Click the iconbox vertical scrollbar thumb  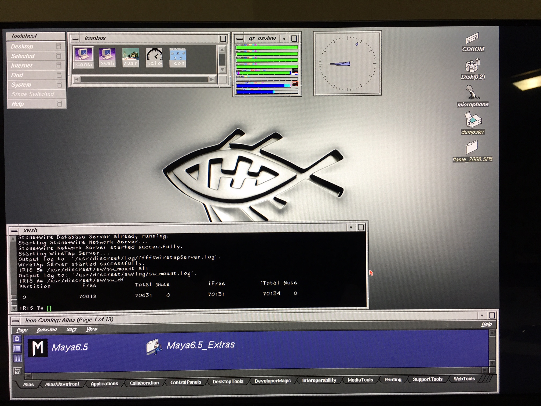[222, 59]
